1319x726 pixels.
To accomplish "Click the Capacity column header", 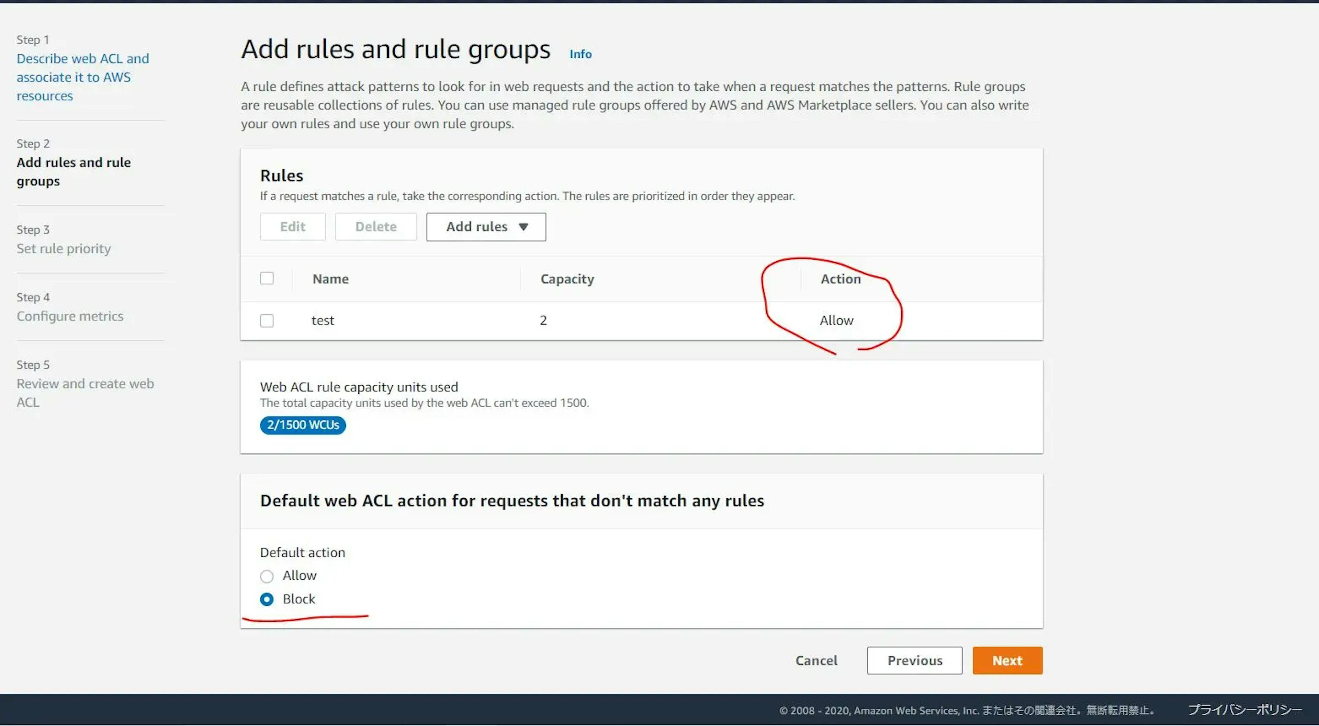I will coord(567,279).
